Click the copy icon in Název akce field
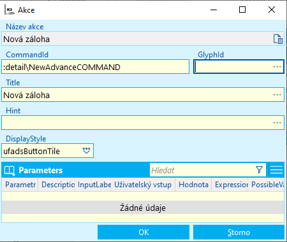The width and height of the screenshot is (287, 242). tap(278, 39)
